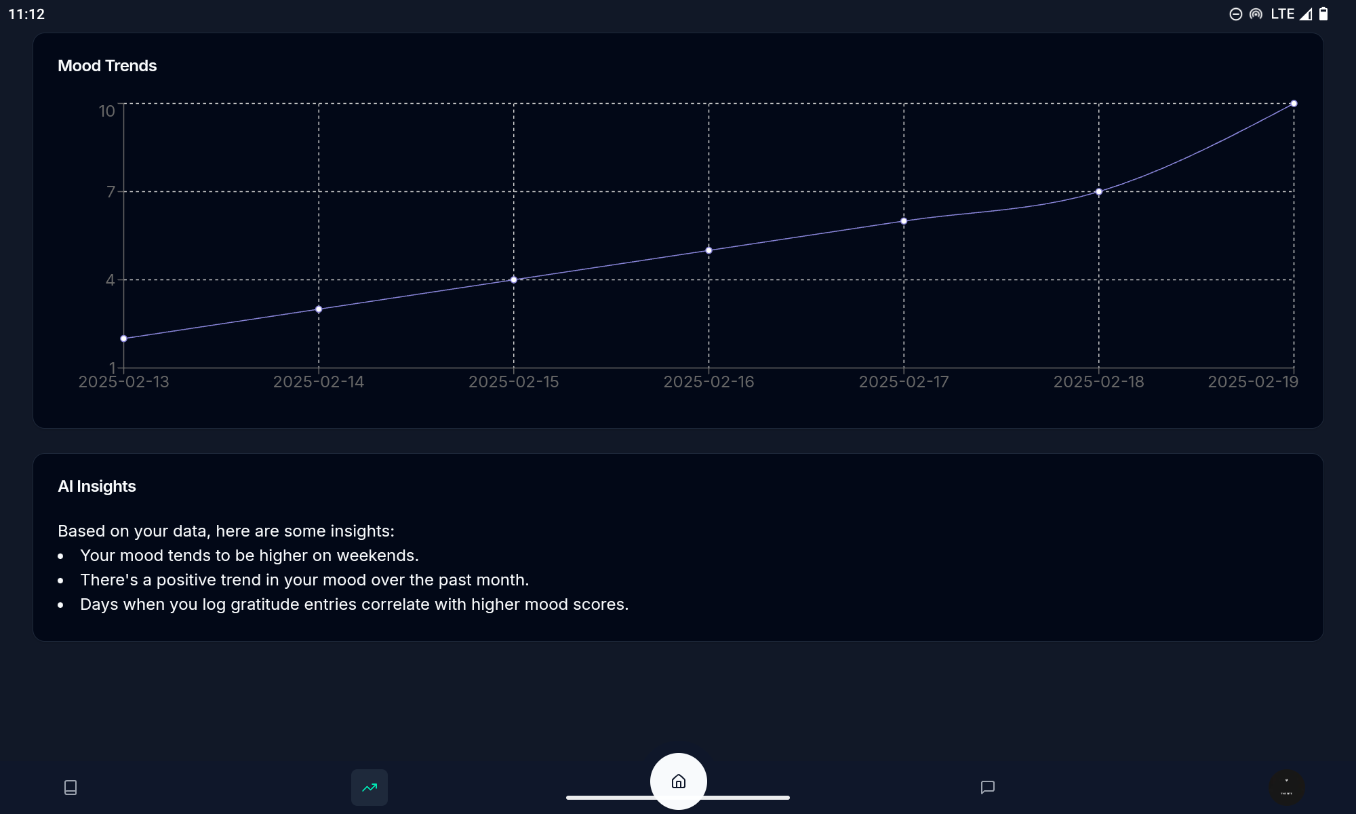This screenshot has height=814, width=1356.
Task: Open the journal book icon
Action: (x=71, y=787)
